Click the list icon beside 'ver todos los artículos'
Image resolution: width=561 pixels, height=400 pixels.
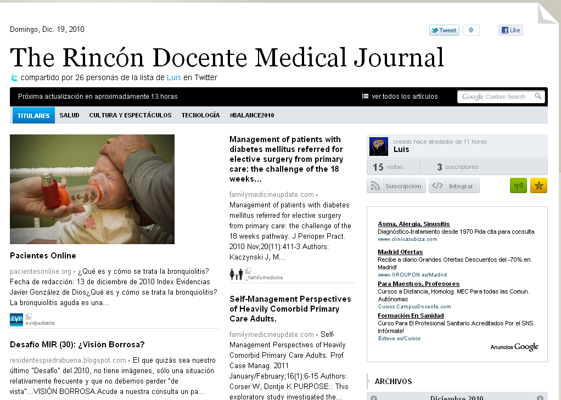364,96
